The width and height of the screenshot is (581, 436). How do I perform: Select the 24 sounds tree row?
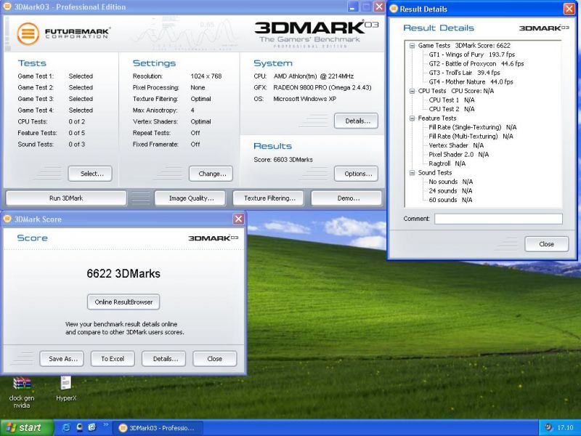point(450,191)
